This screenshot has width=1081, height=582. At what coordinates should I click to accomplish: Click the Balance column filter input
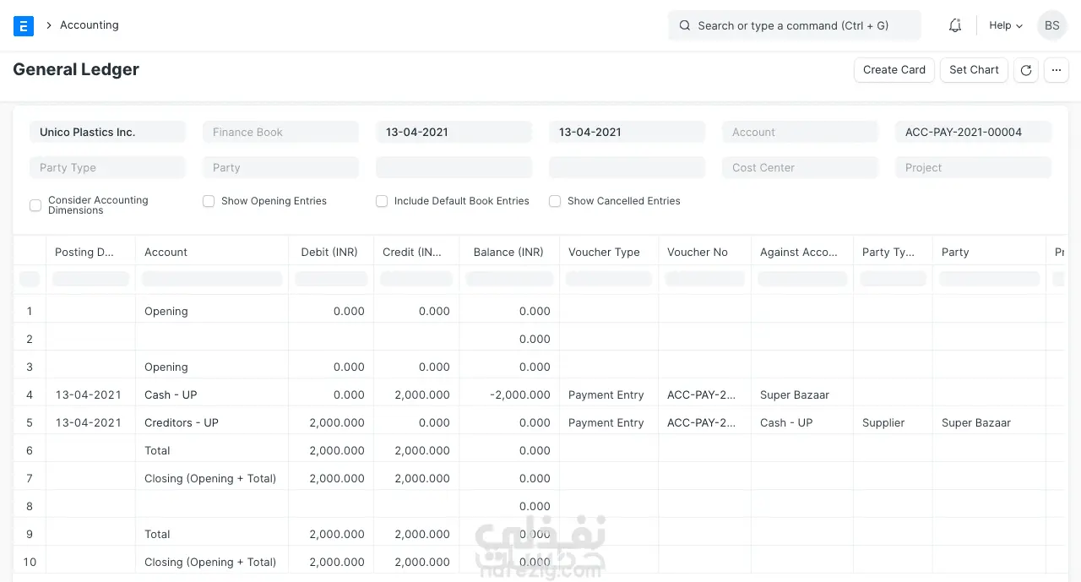509,279
